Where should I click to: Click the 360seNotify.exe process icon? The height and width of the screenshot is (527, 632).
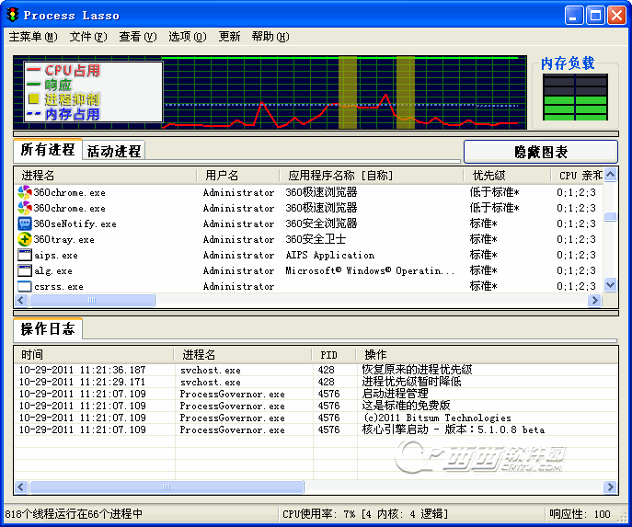pyautogui.click(x=25, y=223)
